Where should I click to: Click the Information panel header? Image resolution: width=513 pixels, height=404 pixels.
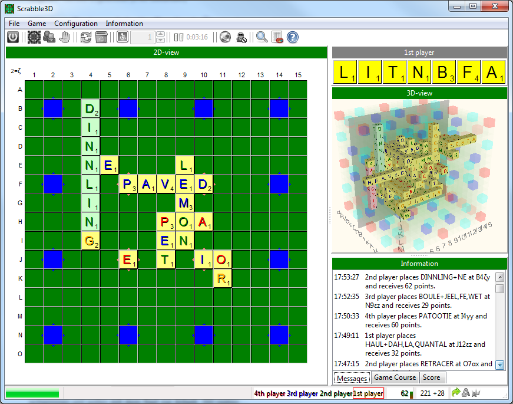[419, 264]
